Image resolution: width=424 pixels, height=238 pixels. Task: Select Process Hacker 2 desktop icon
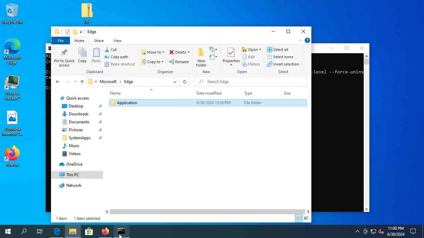click(12, 88)
